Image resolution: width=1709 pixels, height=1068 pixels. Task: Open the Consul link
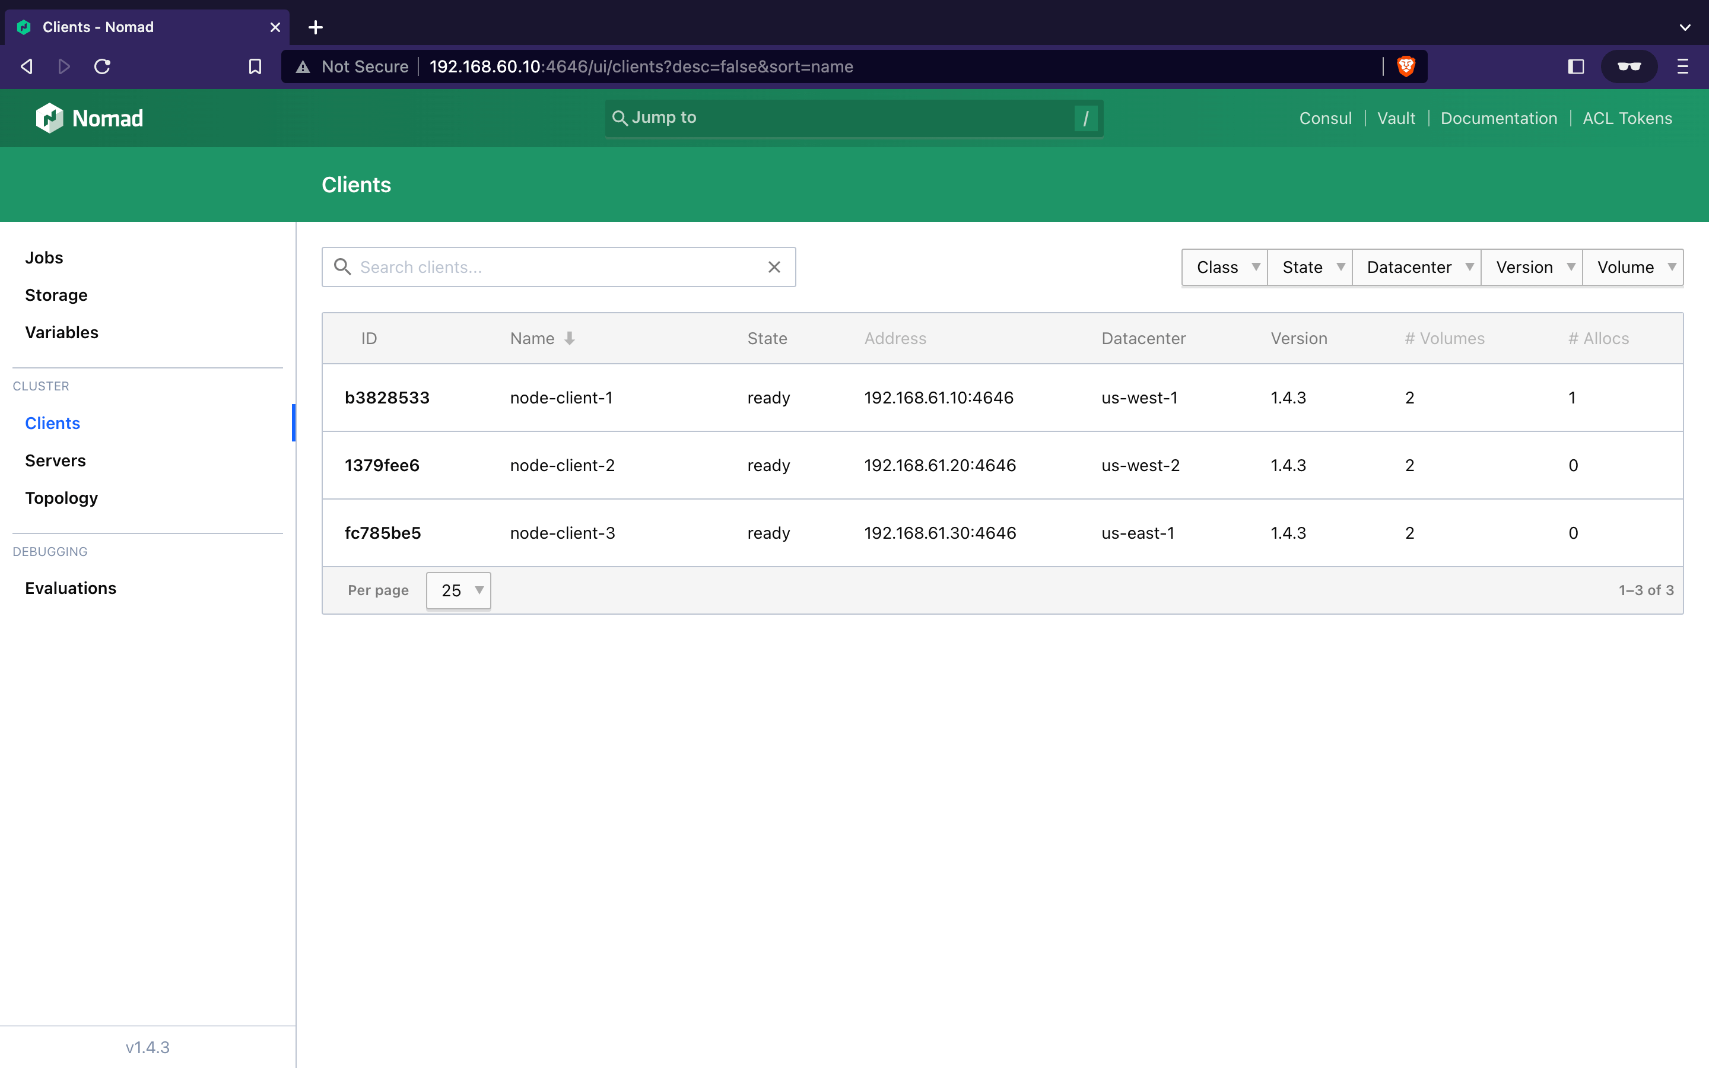1326,118
